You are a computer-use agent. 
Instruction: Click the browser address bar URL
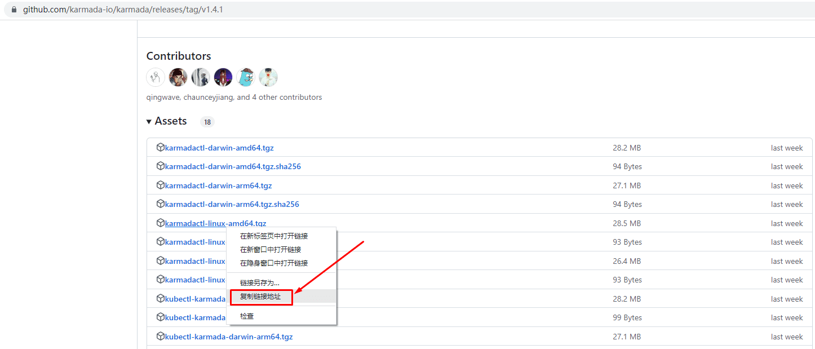[123, 10]
